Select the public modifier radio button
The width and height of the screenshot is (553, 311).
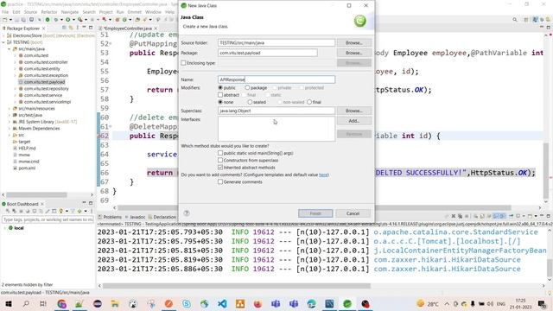pos(220,87)
